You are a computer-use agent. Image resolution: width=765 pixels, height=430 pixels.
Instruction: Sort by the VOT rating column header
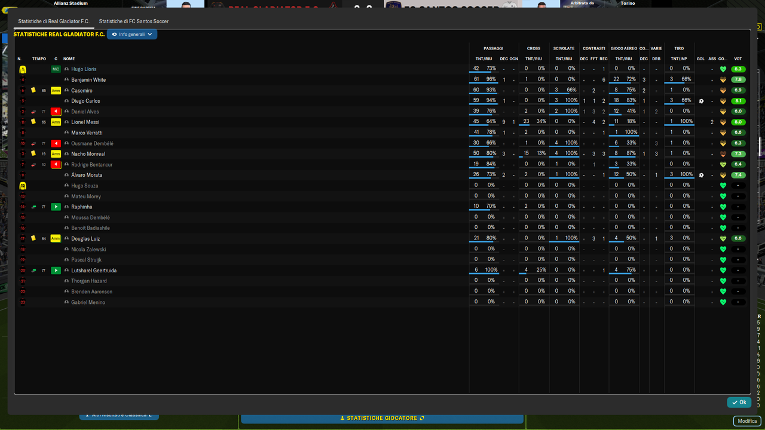tap(738, 59)
